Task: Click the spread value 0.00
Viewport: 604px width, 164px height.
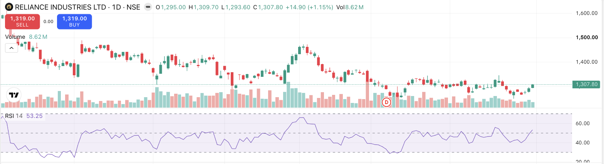Action: (x=49, y=22)
